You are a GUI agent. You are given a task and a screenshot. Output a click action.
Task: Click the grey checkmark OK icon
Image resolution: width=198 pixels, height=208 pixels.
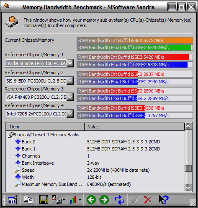pyautogui.click(x=136, y=200)
